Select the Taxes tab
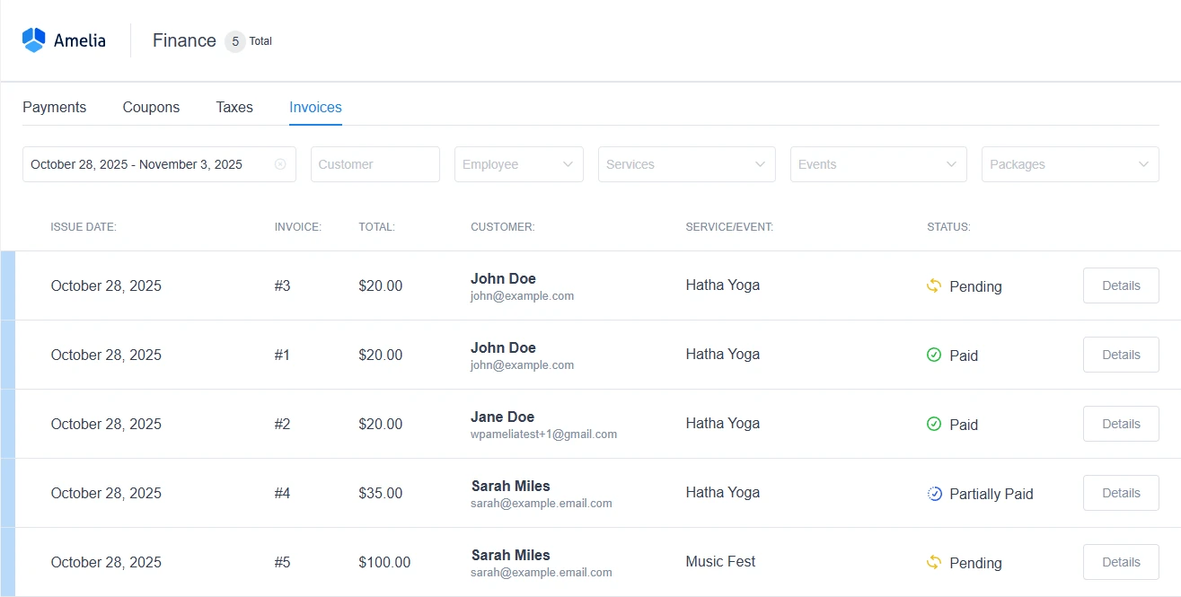This screenshot has height=597, width=1181. click(x=234, y=107)
